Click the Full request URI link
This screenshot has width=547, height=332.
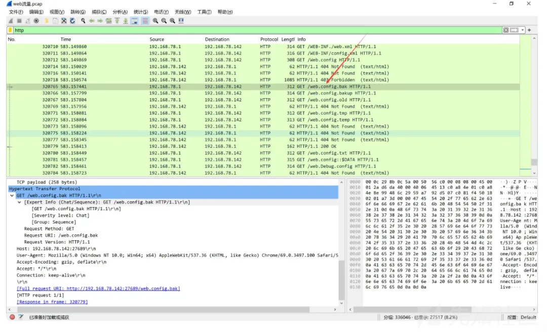click(x=98, y=288)
